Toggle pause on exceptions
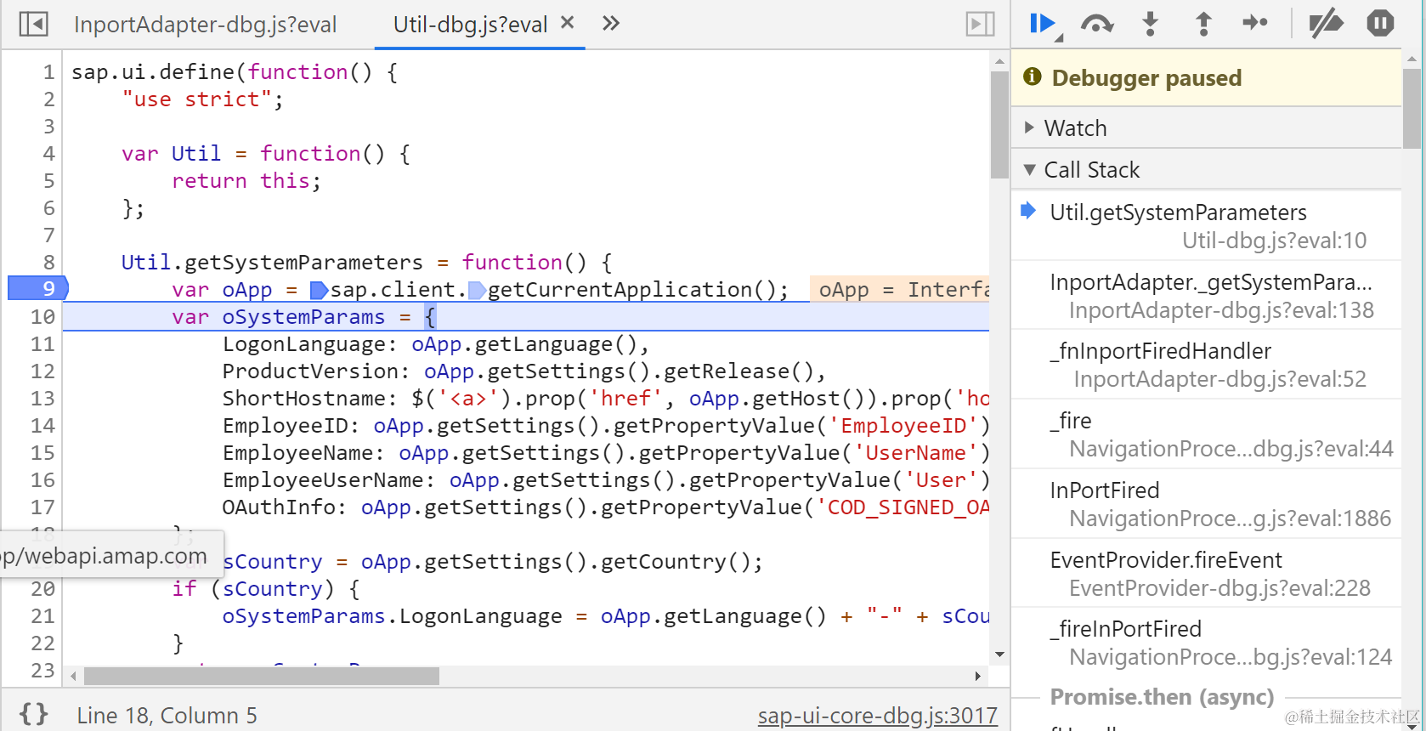This screenshot has width=1426, height=731. click(1380, 23)
